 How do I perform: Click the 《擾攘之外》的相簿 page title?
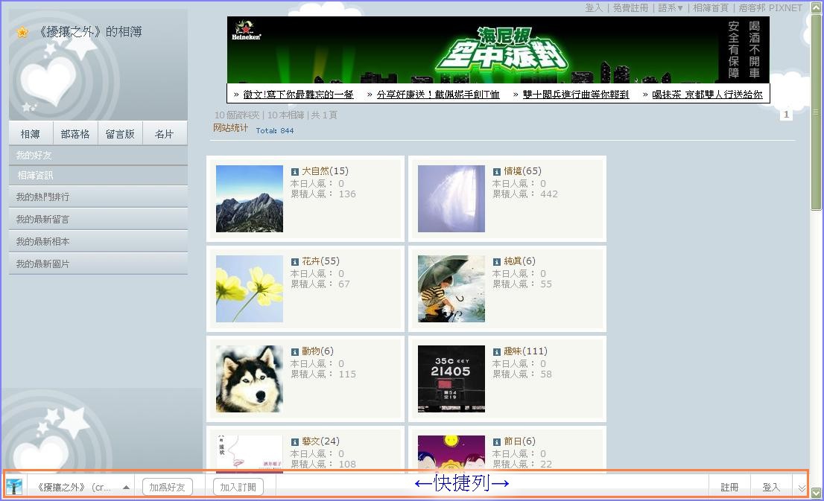90,32
